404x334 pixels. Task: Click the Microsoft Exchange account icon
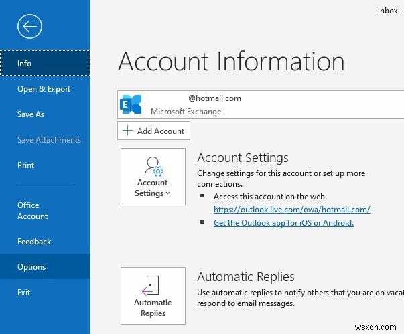pos(131,104)
